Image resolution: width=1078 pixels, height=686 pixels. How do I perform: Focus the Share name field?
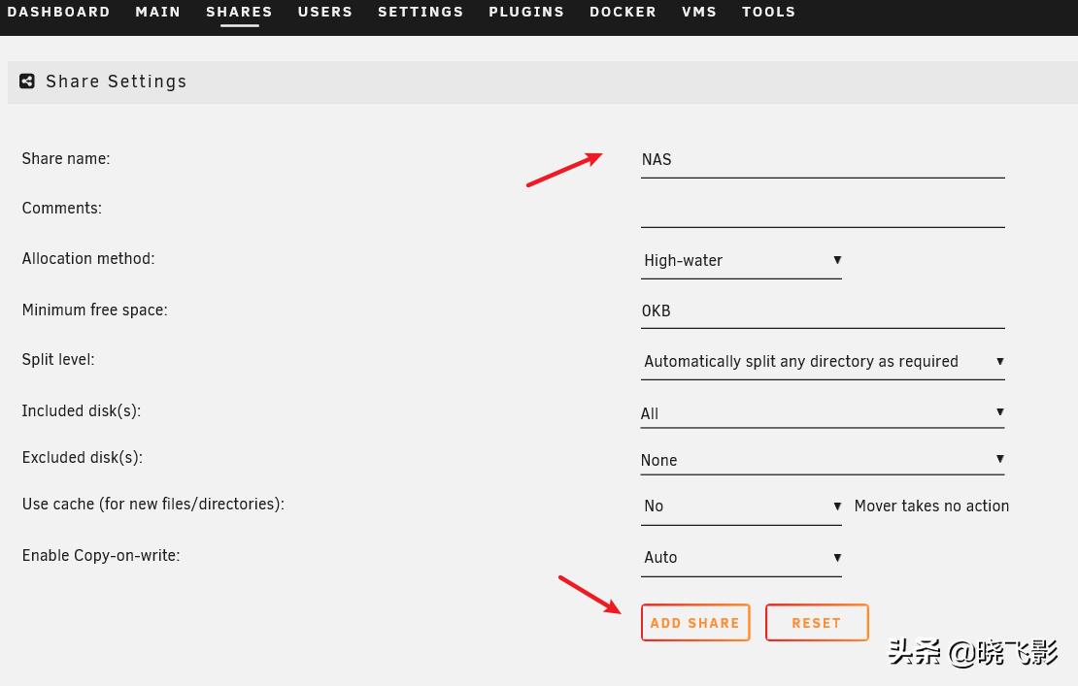tap(823, 160)
